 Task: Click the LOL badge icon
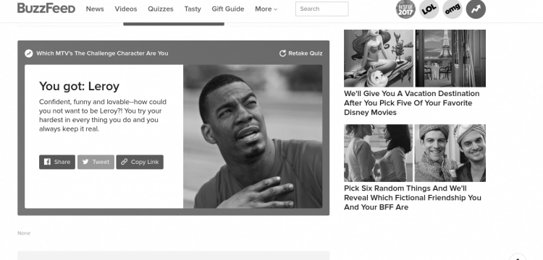tap(429, 9)
